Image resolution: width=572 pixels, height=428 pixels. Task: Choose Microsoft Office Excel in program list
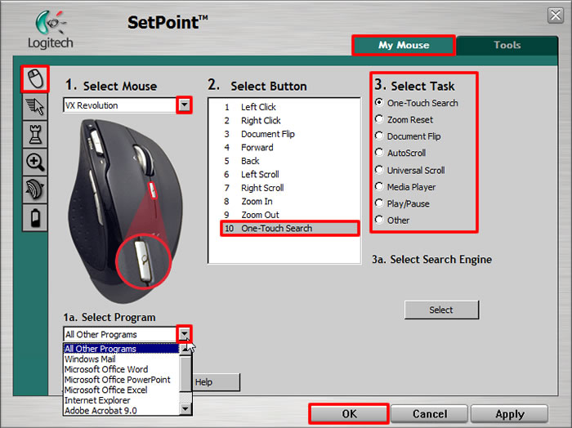(122, 390)
